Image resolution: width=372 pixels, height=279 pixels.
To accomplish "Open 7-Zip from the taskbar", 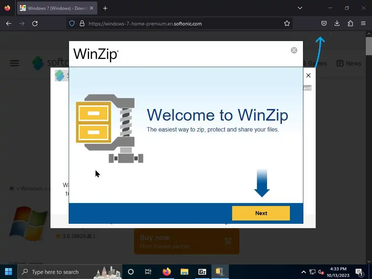I will (202, 272).
